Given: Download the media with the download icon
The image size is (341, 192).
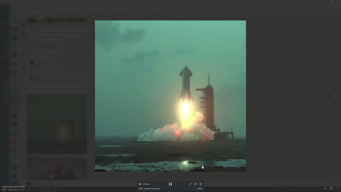Looking at the screenshot, I should 325,188.
